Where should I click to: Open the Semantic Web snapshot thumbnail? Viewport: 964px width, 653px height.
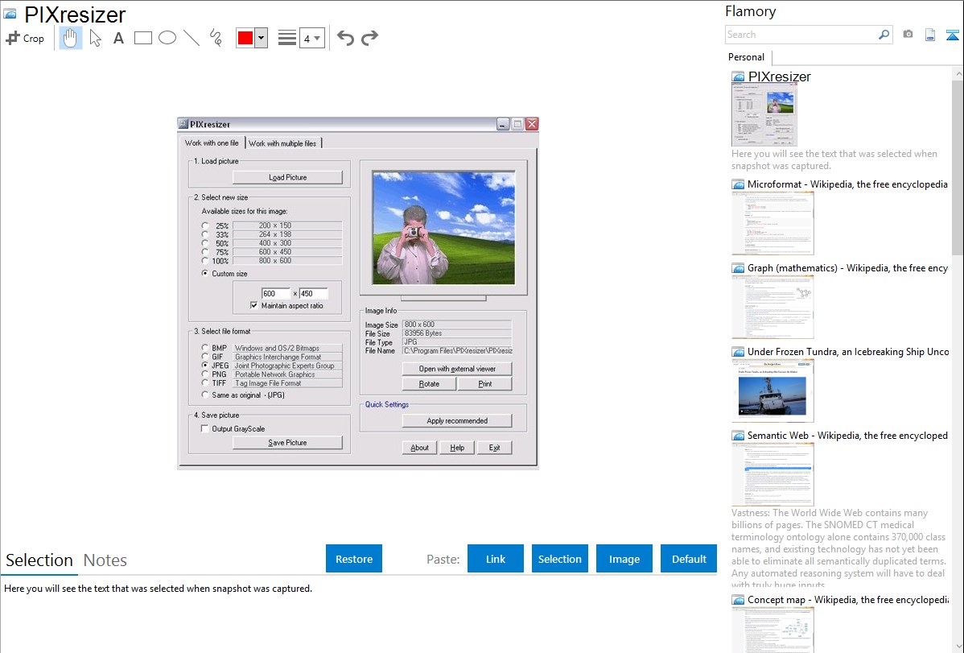[x=772, y=474]
